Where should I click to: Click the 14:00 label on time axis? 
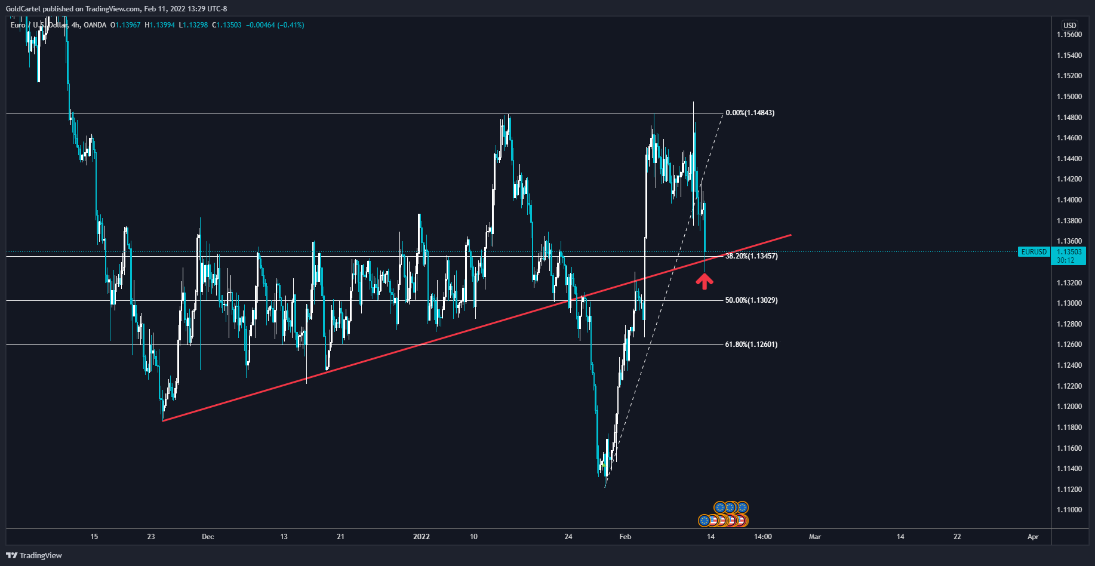[x=763, y=537]
